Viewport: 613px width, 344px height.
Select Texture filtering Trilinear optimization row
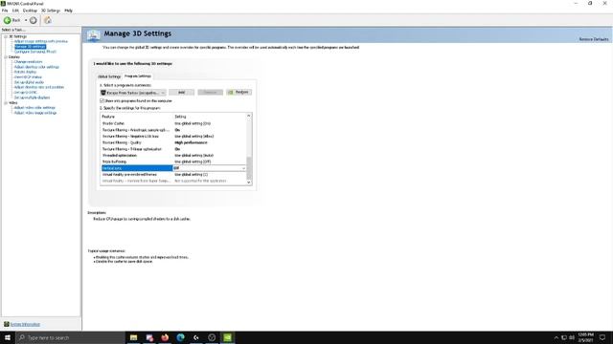coord(173,149)
